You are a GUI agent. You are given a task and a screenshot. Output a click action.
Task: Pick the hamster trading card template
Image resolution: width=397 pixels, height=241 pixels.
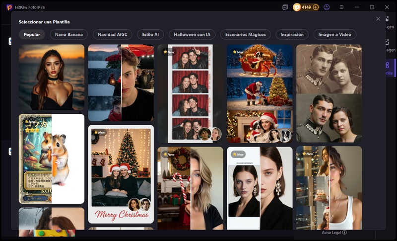click(52, 159)
